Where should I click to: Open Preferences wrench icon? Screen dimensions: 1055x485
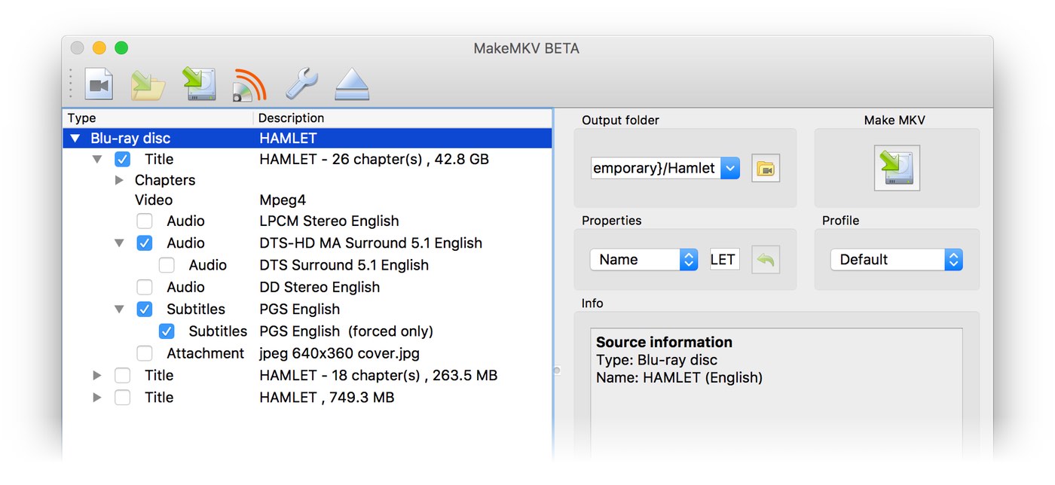[x=301, y=84]
